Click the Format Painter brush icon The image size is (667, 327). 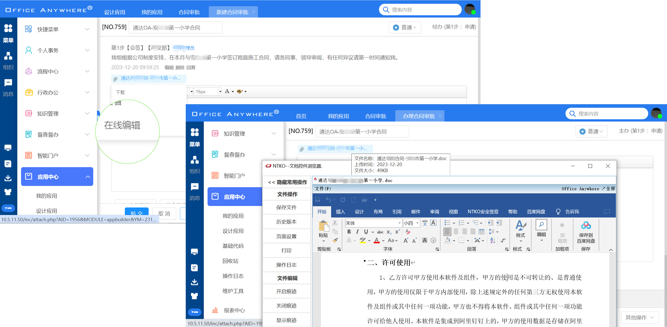pyautogui.click(x=335, y=240)
